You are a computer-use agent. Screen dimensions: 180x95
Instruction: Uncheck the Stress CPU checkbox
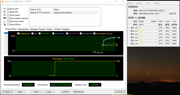click(x=8, y=9)
